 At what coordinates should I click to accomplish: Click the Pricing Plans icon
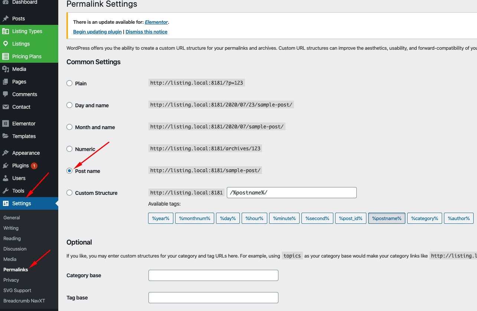coord(6,56)
